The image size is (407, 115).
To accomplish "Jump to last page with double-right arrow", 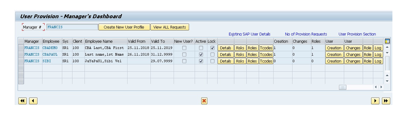I will tap(386, 101).
